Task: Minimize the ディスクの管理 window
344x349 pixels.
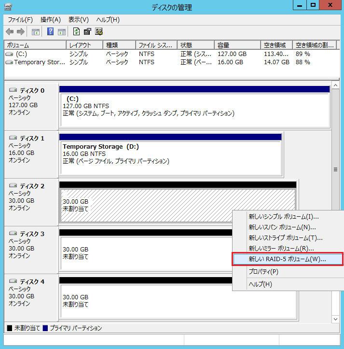Action: pyautogui.click(x=300, y=5)
